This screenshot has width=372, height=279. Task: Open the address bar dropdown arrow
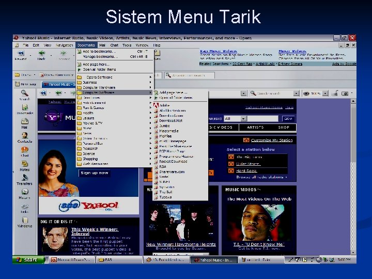coord(243,94)
